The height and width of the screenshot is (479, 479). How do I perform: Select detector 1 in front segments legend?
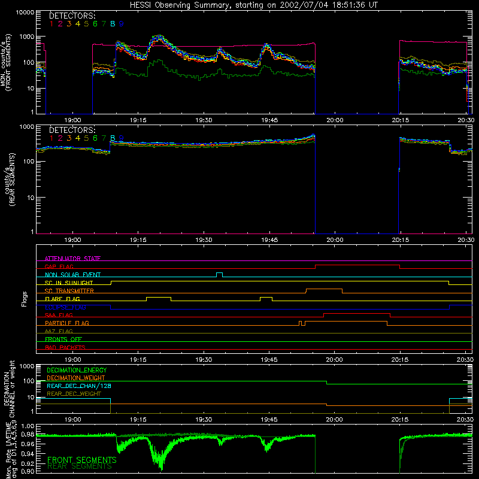tap(51, 24)
